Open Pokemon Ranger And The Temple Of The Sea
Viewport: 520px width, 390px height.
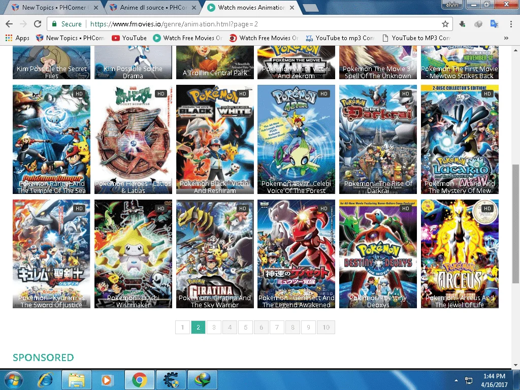(51, 139)
